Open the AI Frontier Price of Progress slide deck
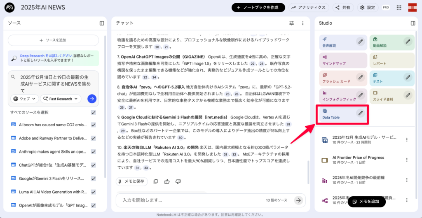422x218 pixels. click(x=358, y=160)
